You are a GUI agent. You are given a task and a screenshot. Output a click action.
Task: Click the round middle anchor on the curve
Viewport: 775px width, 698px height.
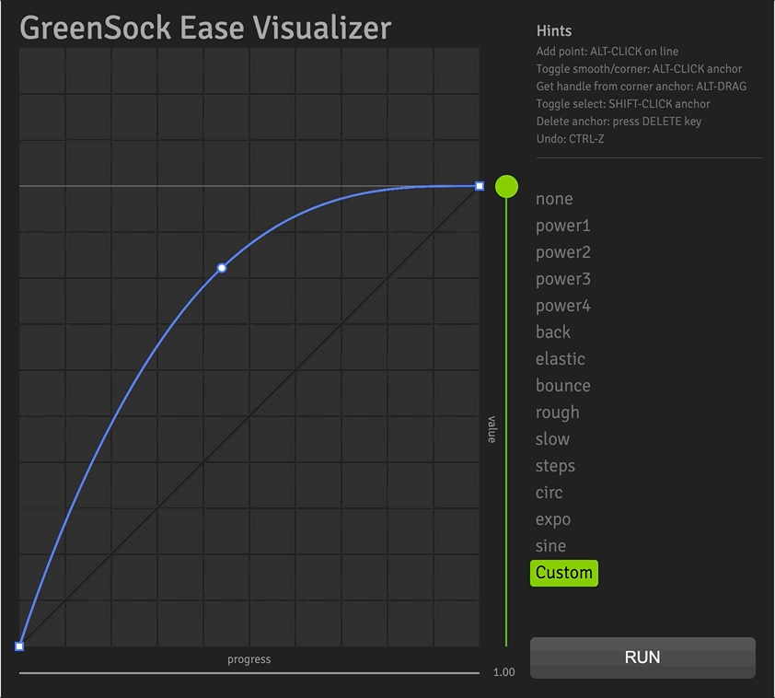(222, 268)
